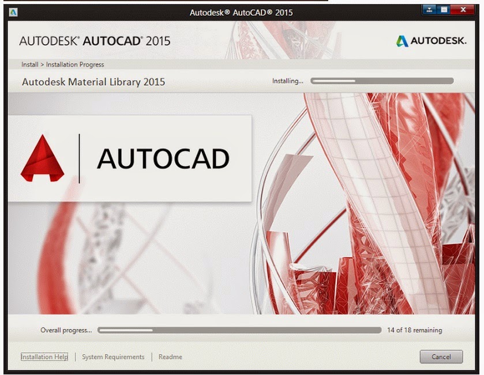Click the red AutoCAD logo emblem

pyautogui.click(x=42, y=158)
